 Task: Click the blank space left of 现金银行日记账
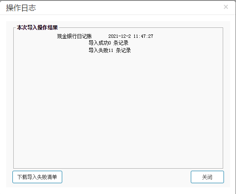pos(35,36)
